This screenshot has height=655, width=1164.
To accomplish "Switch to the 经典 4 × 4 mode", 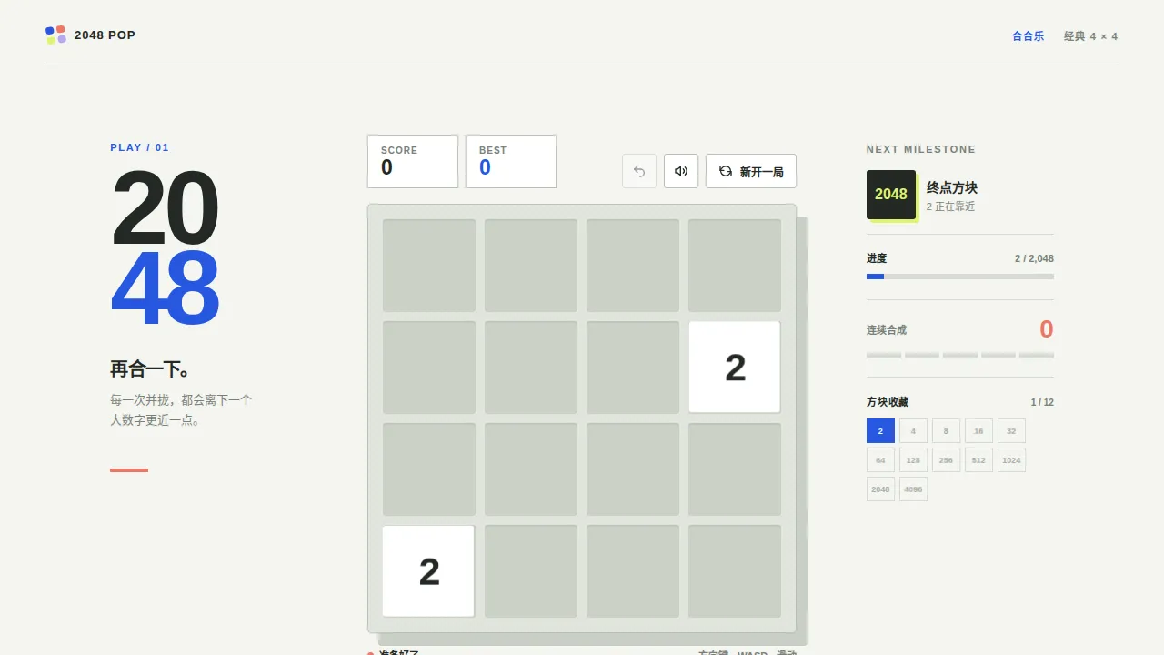I will (1091, 36).
